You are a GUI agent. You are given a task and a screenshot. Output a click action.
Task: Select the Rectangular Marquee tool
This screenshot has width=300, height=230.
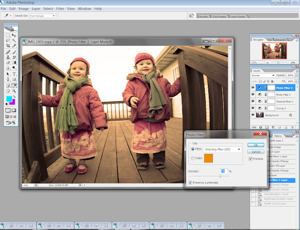[8, 35]
